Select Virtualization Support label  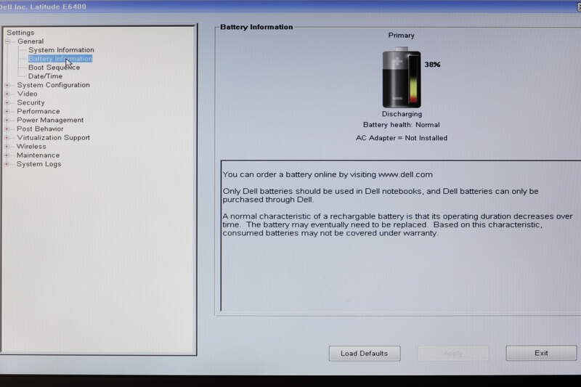pyautogui.click(x=53, y=138)
